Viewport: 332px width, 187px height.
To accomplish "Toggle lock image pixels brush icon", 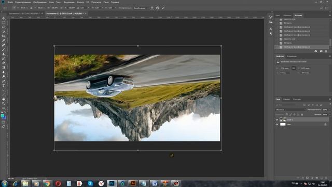I will (290, 114).
